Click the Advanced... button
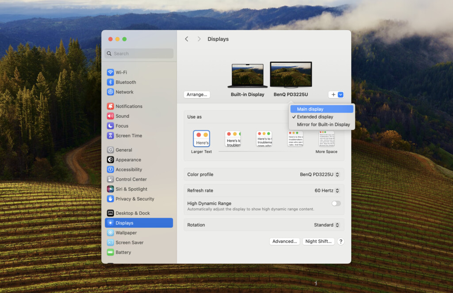This screenshot has width=453, height=293. (x=284, y=241)
